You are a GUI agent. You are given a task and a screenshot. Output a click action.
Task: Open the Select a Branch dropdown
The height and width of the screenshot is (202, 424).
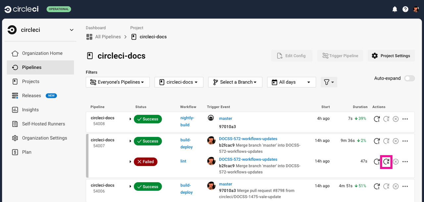[235, 82]
